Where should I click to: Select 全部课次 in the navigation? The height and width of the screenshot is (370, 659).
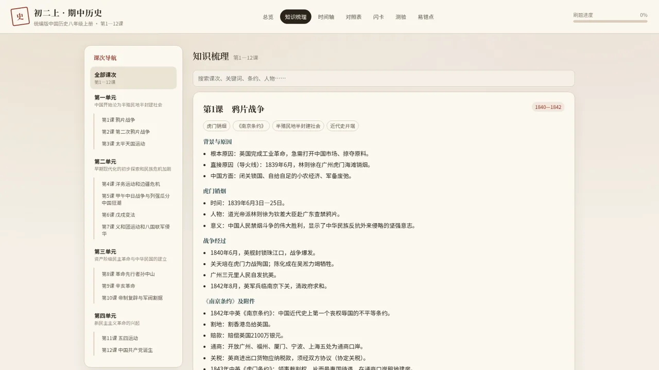pyautogui.click(x=133, y=78)
